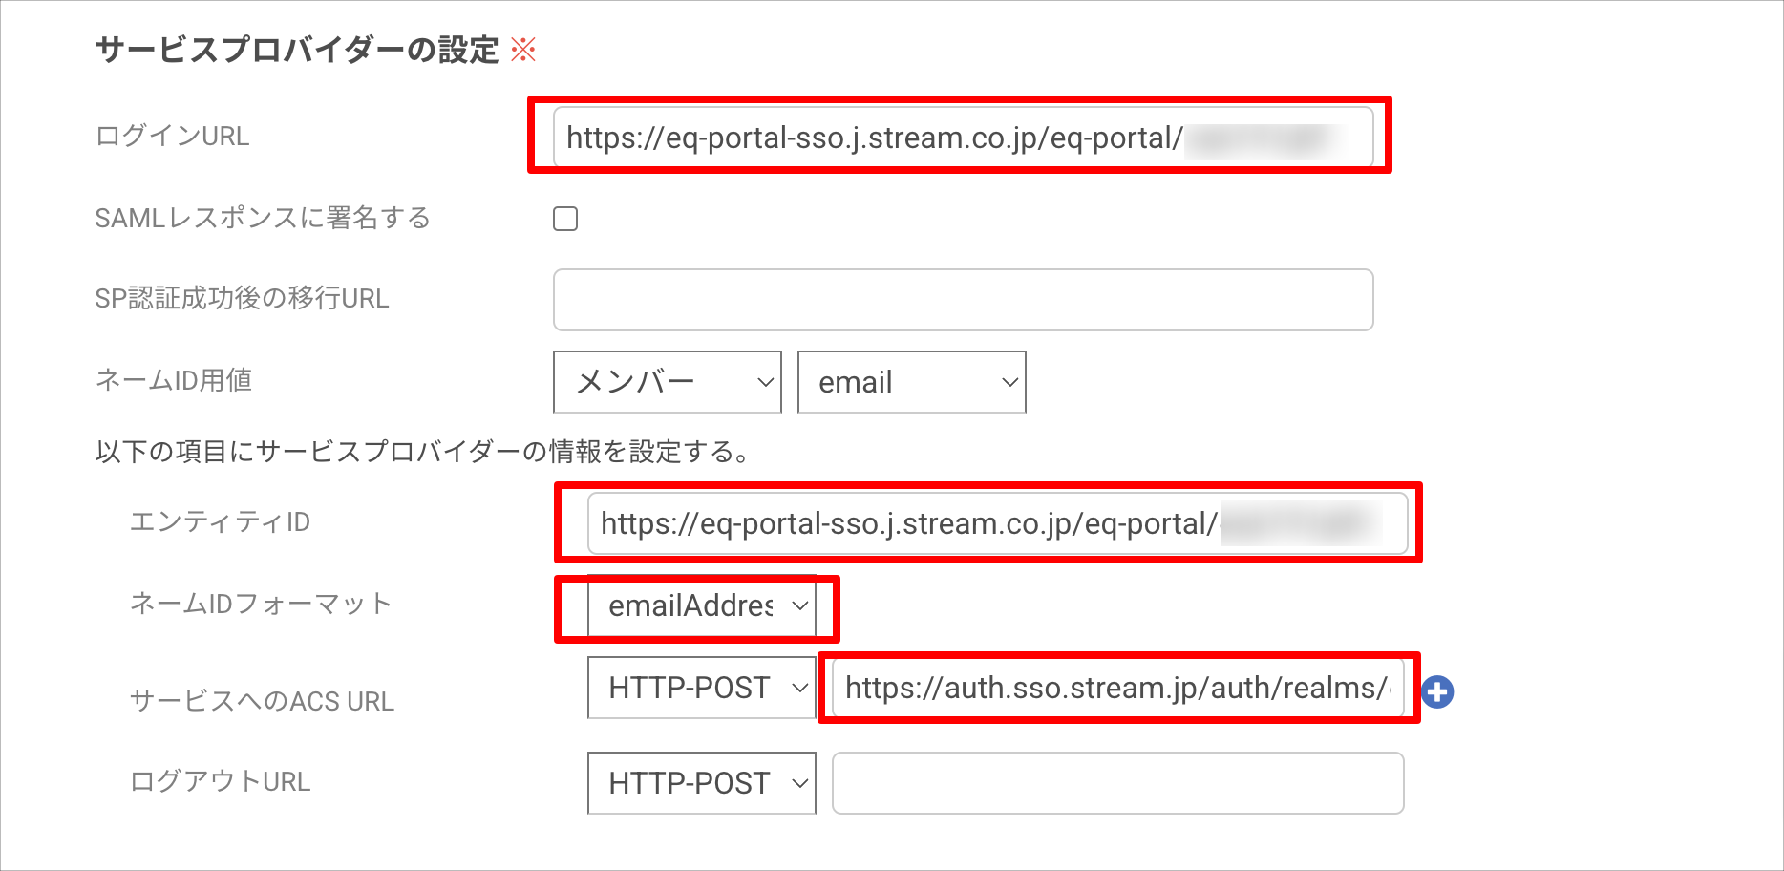Click the empty ログアウトURL input field
1784x871 pixels.
pyautogui.click(x=1118, y=783)
